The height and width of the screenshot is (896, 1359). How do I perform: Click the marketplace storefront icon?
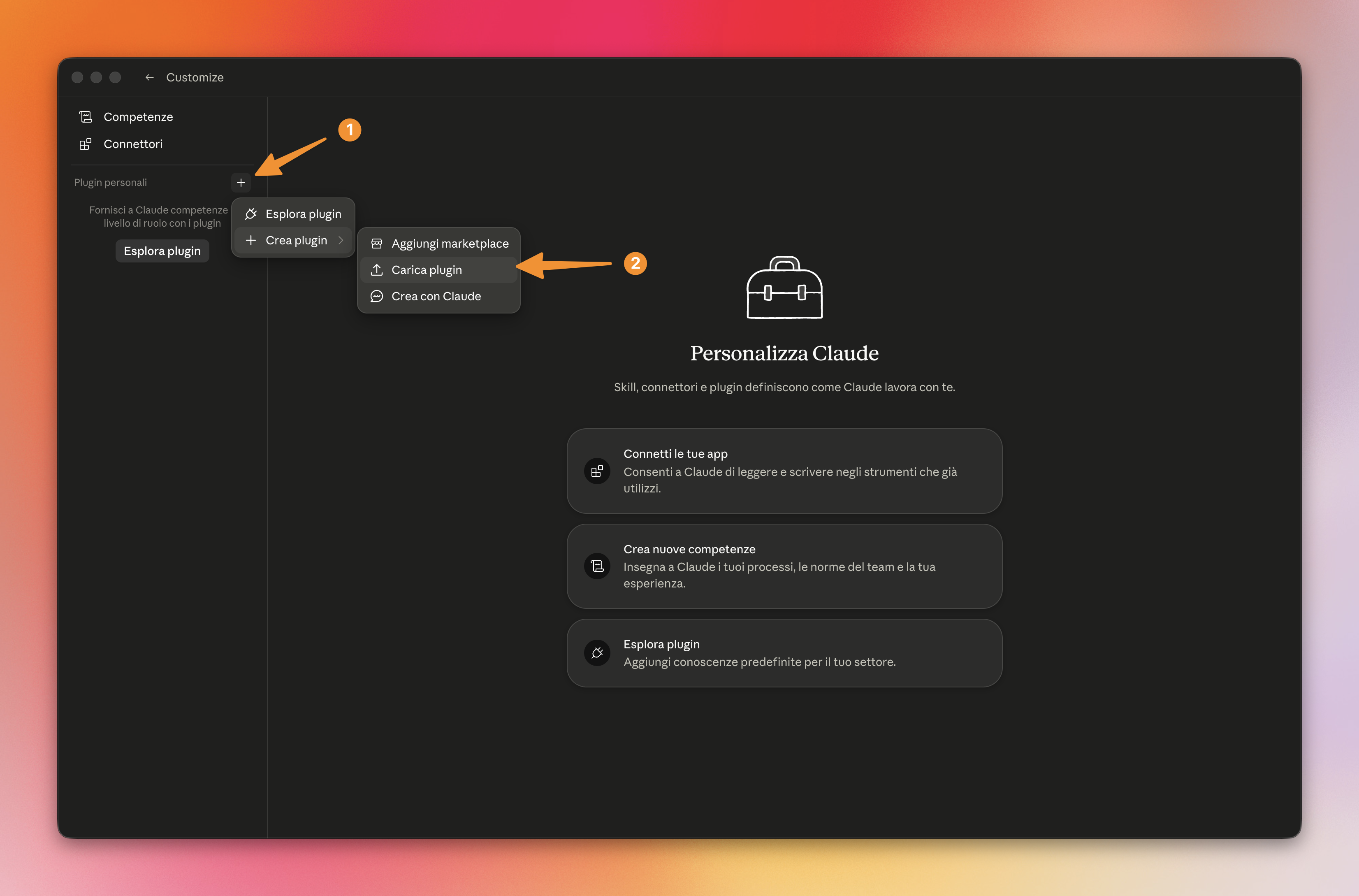point(376,244)
